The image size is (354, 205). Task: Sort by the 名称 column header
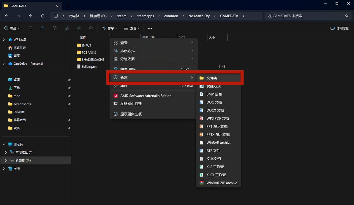[83, 37]
